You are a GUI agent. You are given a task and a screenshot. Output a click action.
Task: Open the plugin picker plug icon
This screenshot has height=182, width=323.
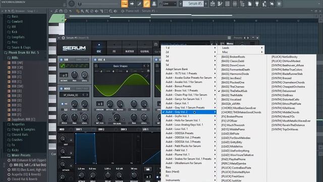(x=257, y=4)
